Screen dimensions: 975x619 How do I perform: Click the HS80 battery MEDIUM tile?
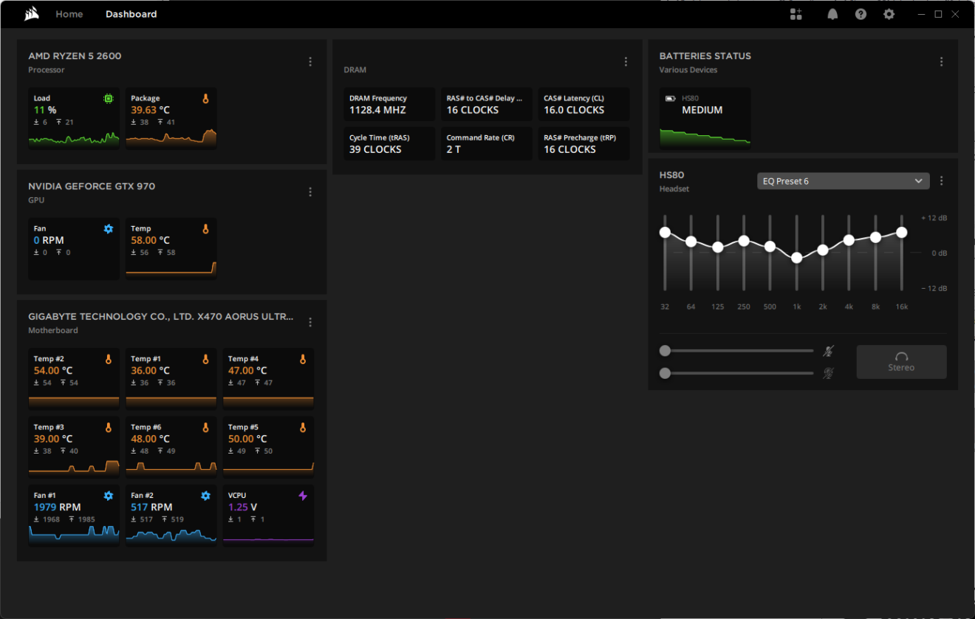705,118
